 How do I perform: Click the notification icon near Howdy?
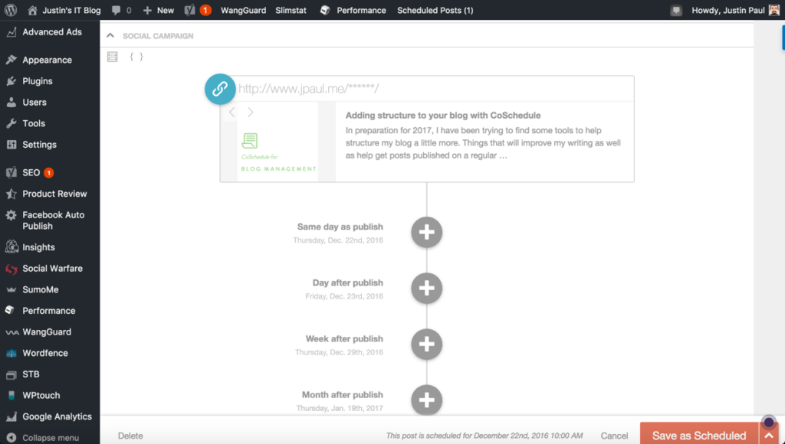click(x=676, y=11)
